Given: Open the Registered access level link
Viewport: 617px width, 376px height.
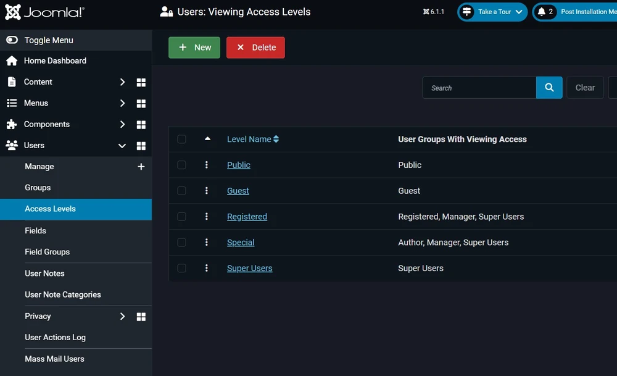Looking at the screenshot, I should tap(247, 217).
